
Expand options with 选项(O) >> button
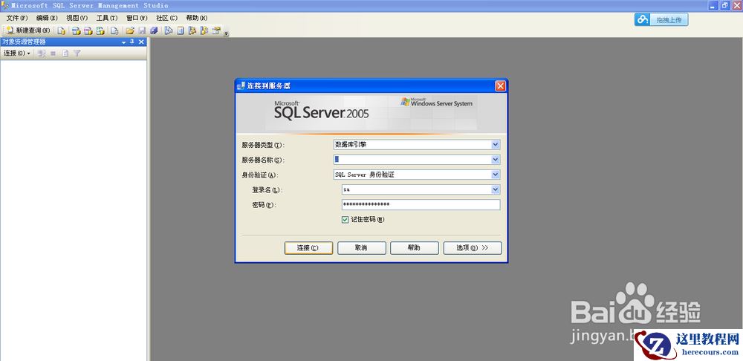[x=473, y=248]
